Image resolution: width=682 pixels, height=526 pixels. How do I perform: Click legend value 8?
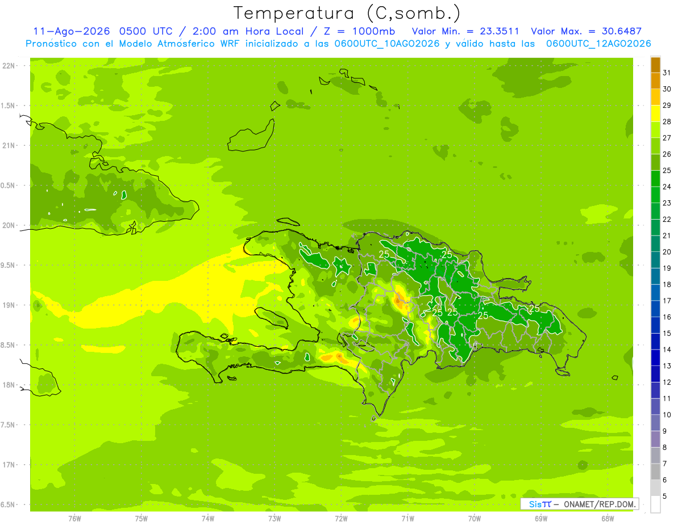tap(665, 448)
